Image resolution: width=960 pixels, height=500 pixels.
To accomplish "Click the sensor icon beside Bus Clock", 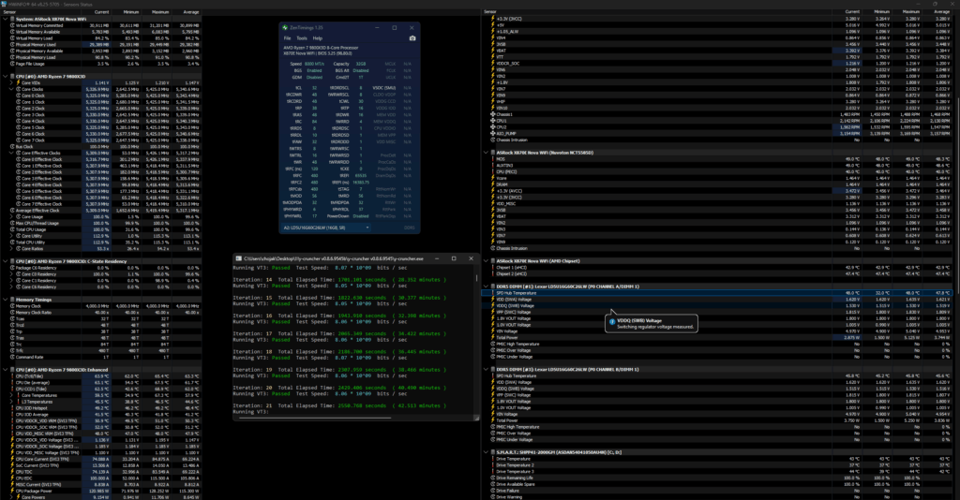I will (x=12, y=147).
